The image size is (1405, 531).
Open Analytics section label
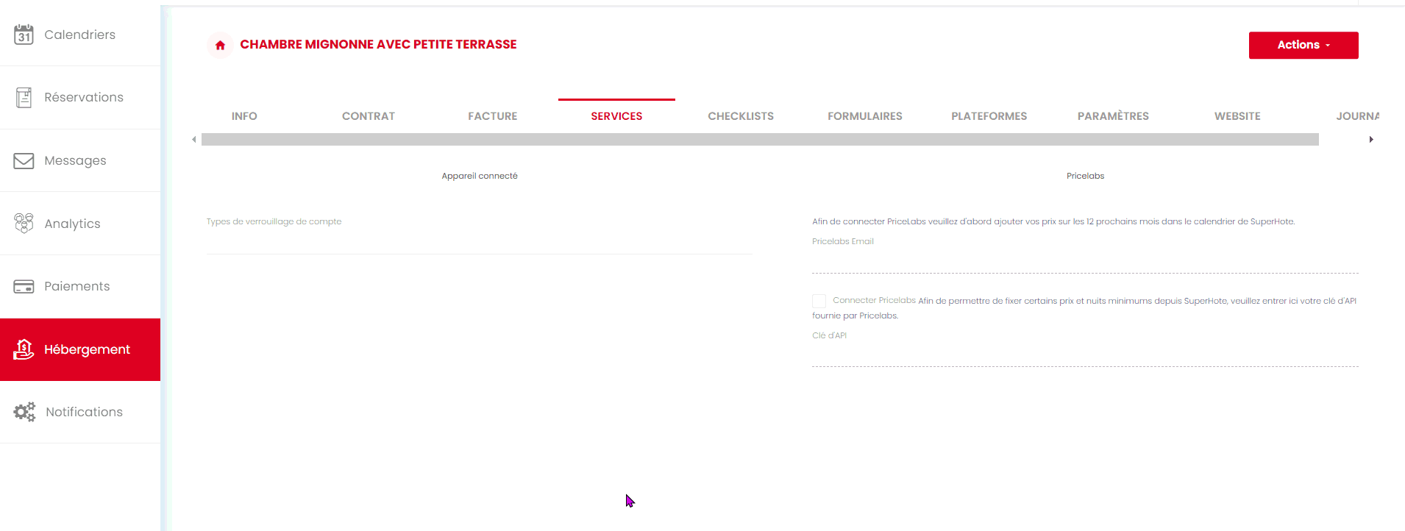point(72,224)
